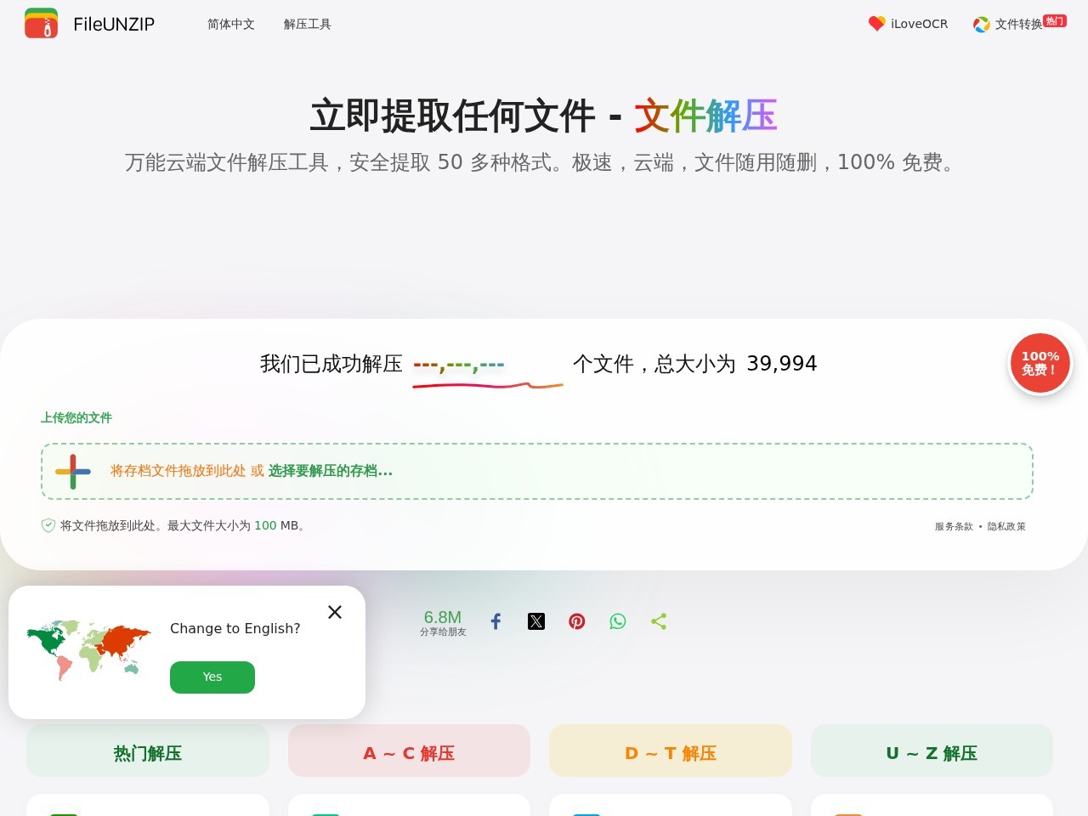1088x816 pixels.
Task: Open the FileUNZIP home link text
Action: coord(114,24)
